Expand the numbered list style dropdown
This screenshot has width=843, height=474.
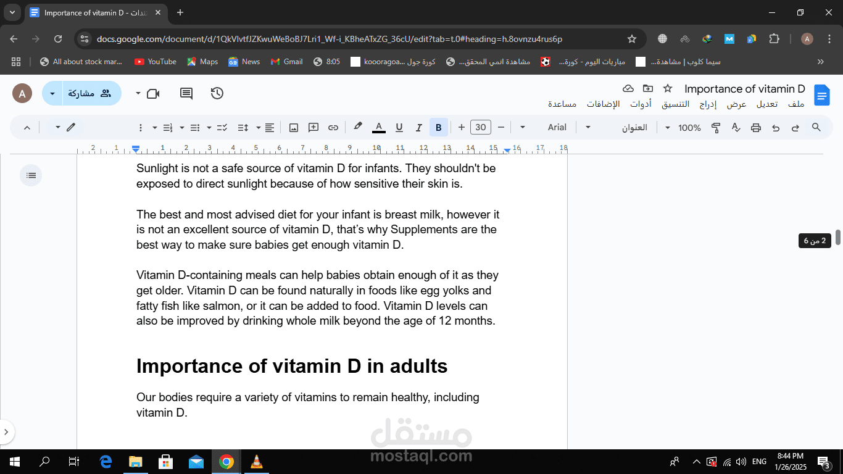point(154,128)
